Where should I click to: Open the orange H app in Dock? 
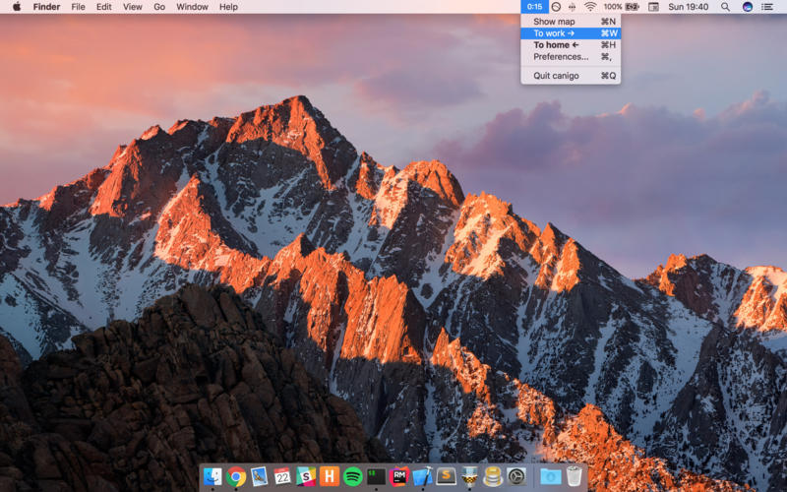click(x=330, y=476)
